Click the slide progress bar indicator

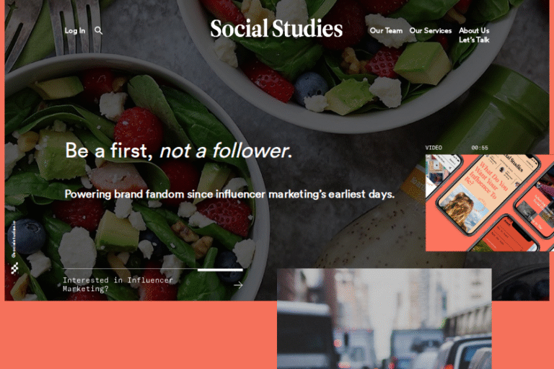tap(220, 270)
